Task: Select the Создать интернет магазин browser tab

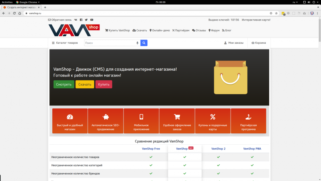Action: click(x=21, y=7)
